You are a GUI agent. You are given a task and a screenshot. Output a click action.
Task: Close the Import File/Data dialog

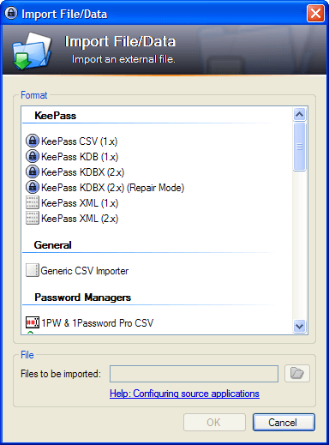[x=315, y=13]
